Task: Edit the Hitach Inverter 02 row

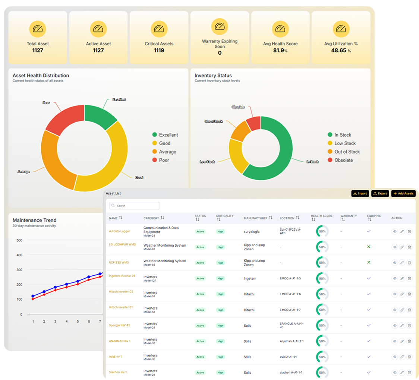Action: click(x=402, y=294)
